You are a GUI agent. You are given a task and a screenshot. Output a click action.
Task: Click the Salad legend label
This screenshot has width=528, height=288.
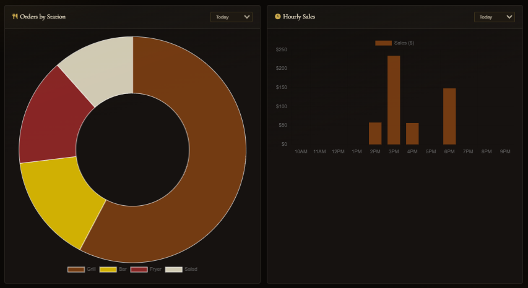pyautogui.click(x=191, y=269)
